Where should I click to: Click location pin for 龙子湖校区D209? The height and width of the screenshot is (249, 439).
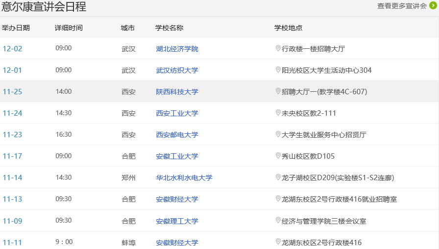[278, 177]
